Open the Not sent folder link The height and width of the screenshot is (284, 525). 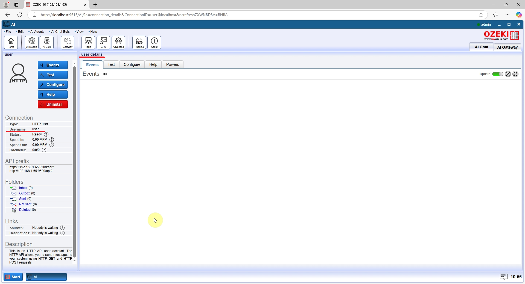(25, 204)
